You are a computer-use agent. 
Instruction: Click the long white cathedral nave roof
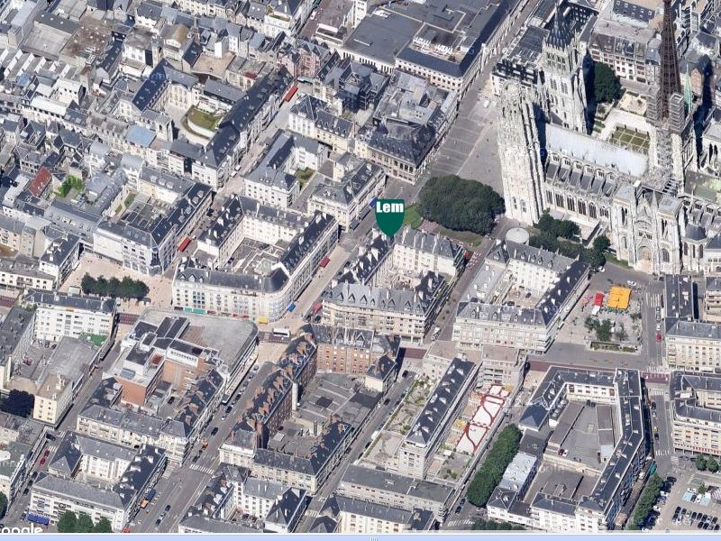pyautogui.click(x=595, y=149)
